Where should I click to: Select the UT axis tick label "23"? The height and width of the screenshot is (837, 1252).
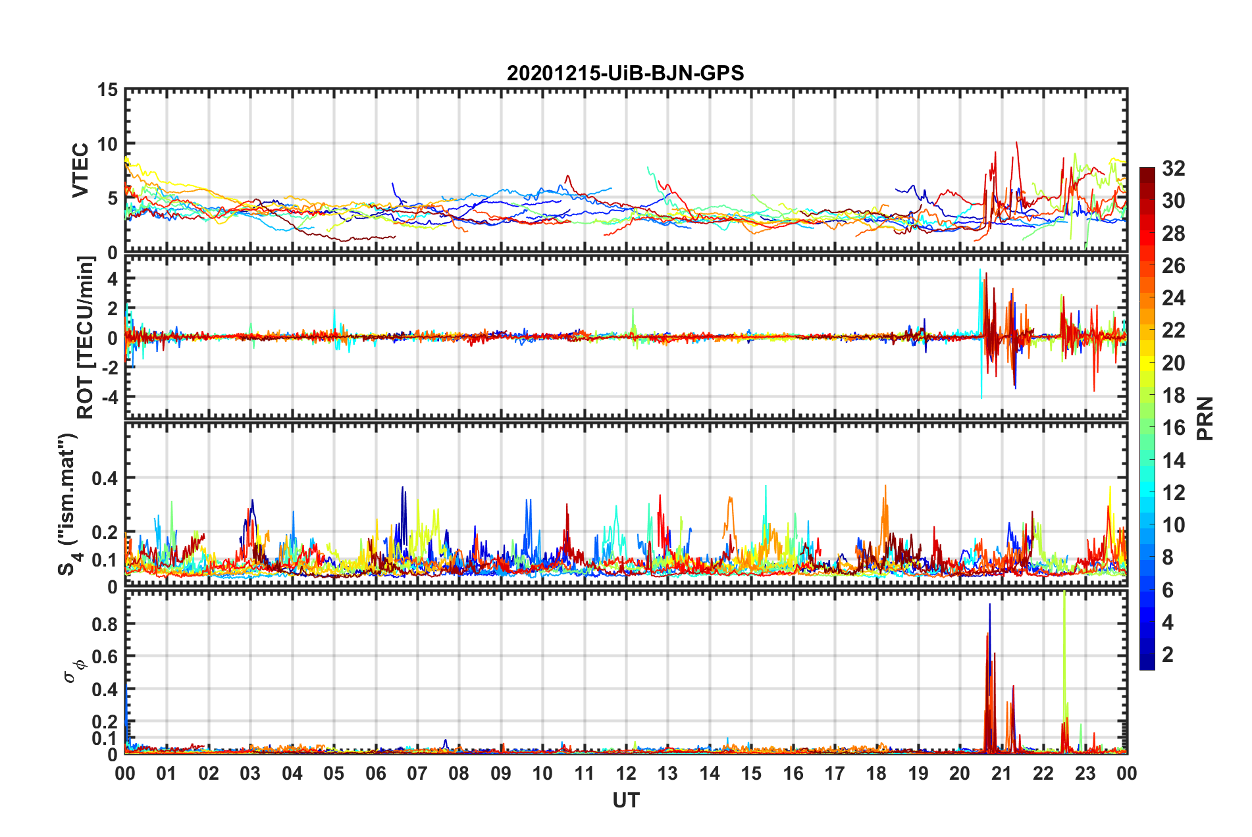1085,773
